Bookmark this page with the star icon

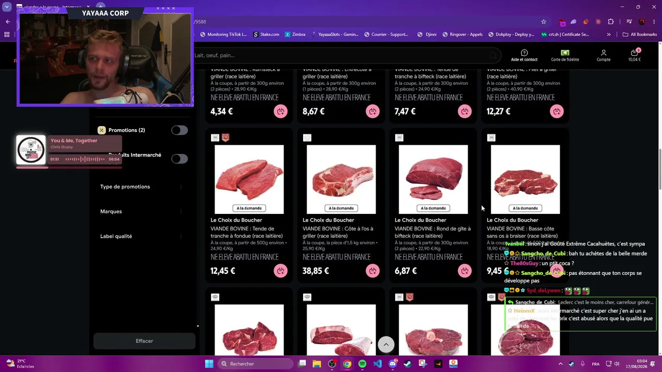click(x=544, y=22)
